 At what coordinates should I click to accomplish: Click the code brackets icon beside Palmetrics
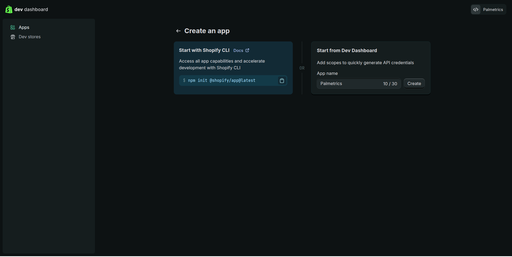pos(476,10)
